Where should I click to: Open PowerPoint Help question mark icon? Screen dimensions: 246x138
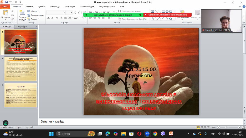244,7
